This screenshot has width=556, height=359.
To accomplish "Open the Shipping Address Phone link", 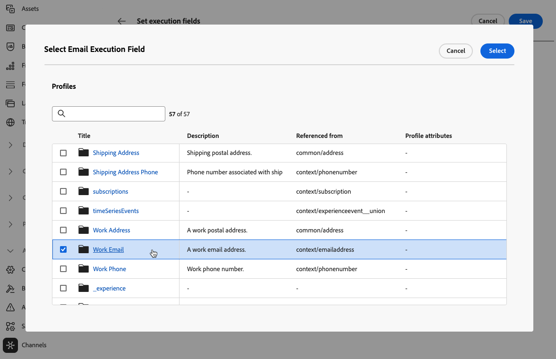I will click(x=125, y=172).
